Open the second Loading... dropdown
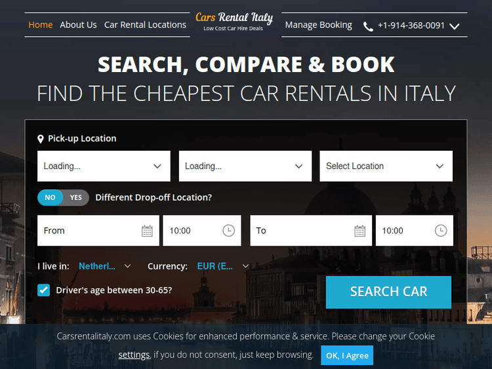The width and height of the screenshot is (492, 369). tap(245, 166)
